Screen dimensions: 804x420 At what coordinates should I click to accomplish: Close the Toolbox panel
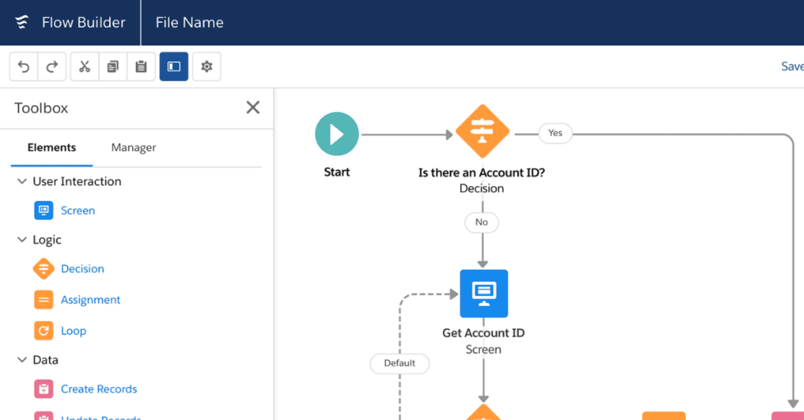(x=253, y=108)
